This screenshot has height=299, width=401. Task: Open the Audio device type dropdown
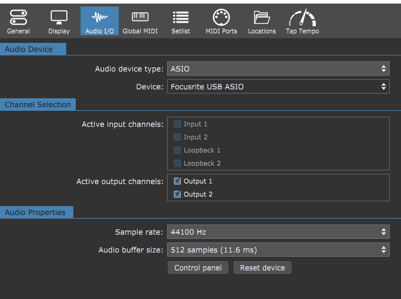(x=278, y=69)
